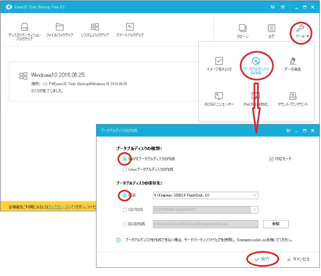The image size is (321, 276).
Task: Click the Execute (実行) button
Action: [x=261, y=259]
